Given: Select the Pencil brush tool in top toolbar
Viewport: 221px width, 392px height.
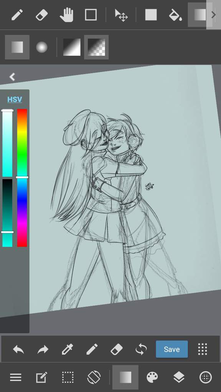Looking at the screenshot, I should click(x=17, y=15).
